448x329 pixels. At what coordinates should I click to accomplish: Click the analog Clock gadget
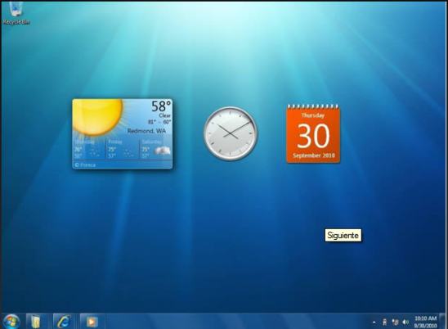pos(231,133)
